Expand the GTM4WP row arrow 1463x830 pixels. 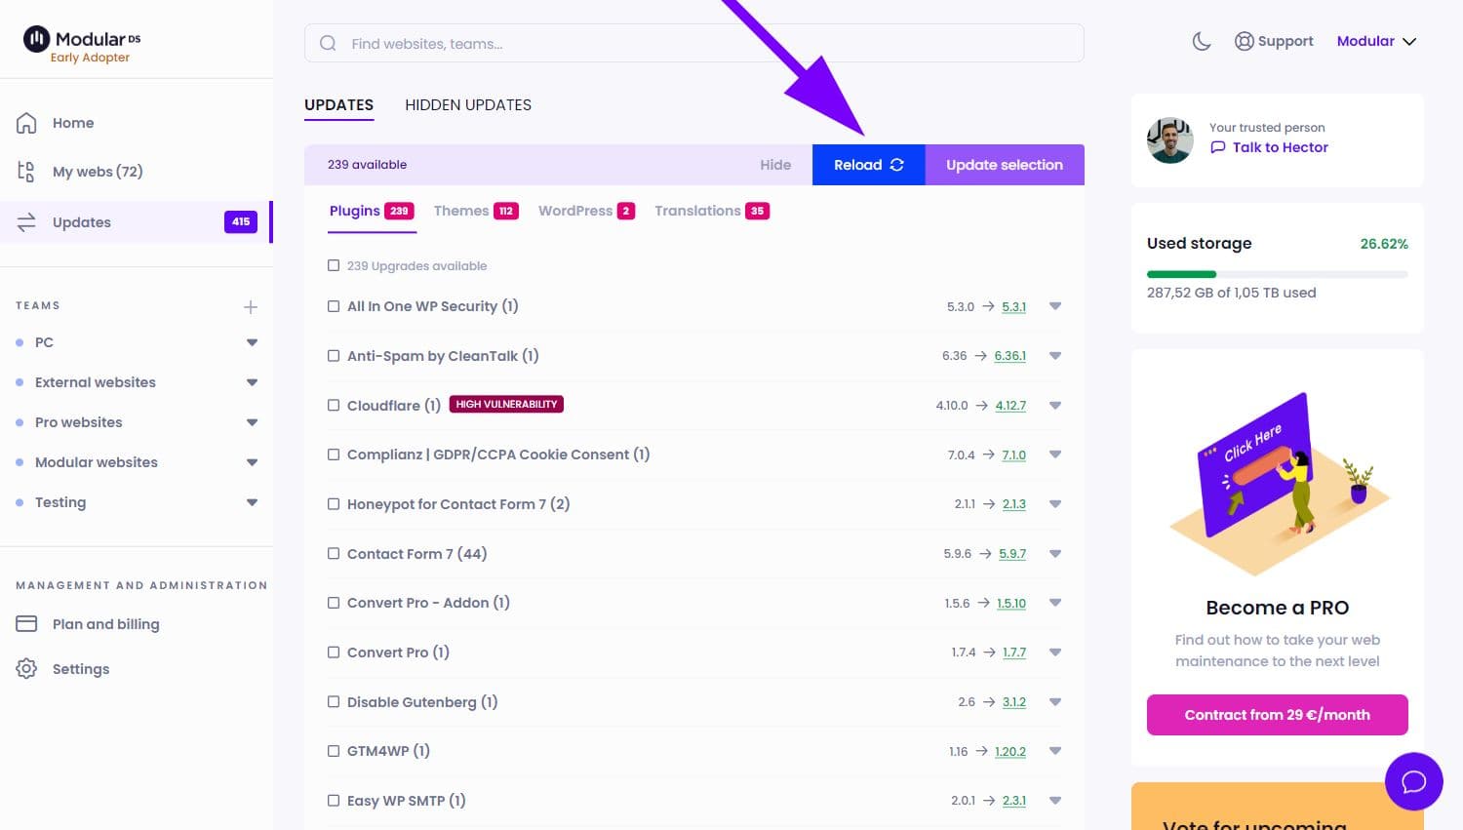(1055, 751)
